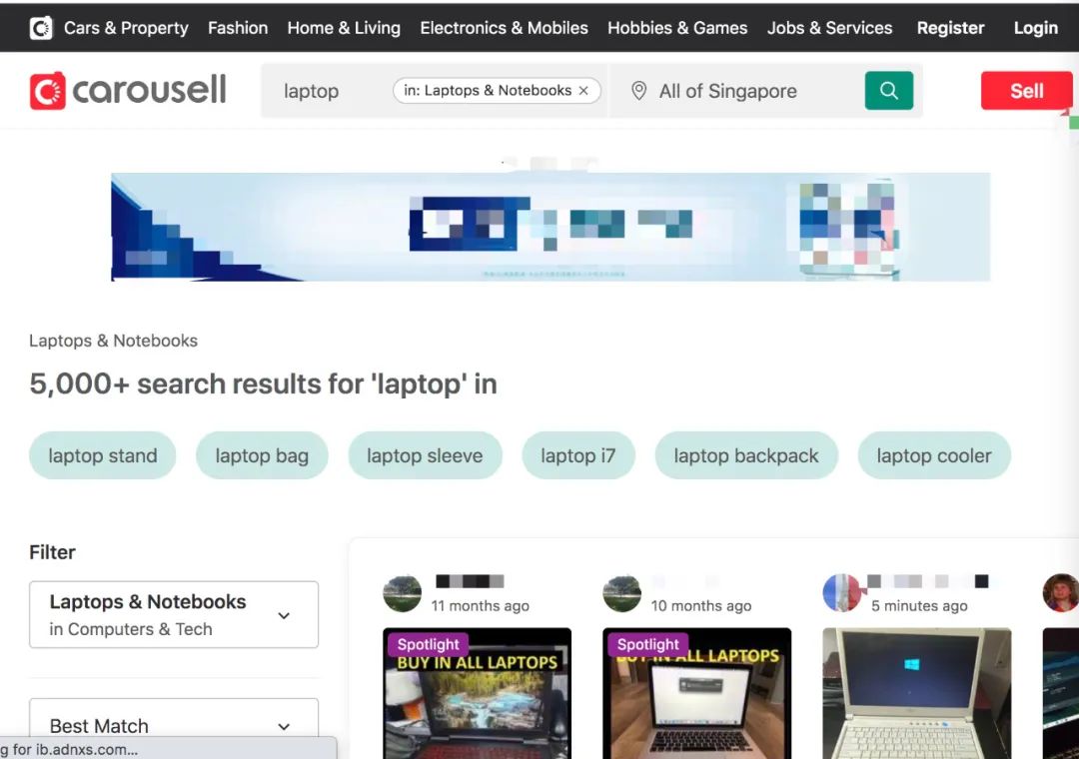Click the small Carousell icon in top bar
1079x759 pixels.
(x=41, y=28)
